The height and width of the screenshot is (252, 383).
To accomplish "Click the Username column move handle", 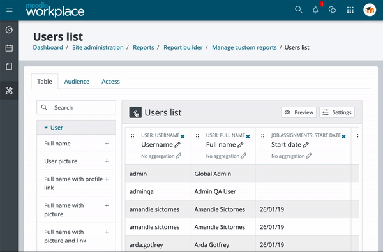I will point(132,137).
